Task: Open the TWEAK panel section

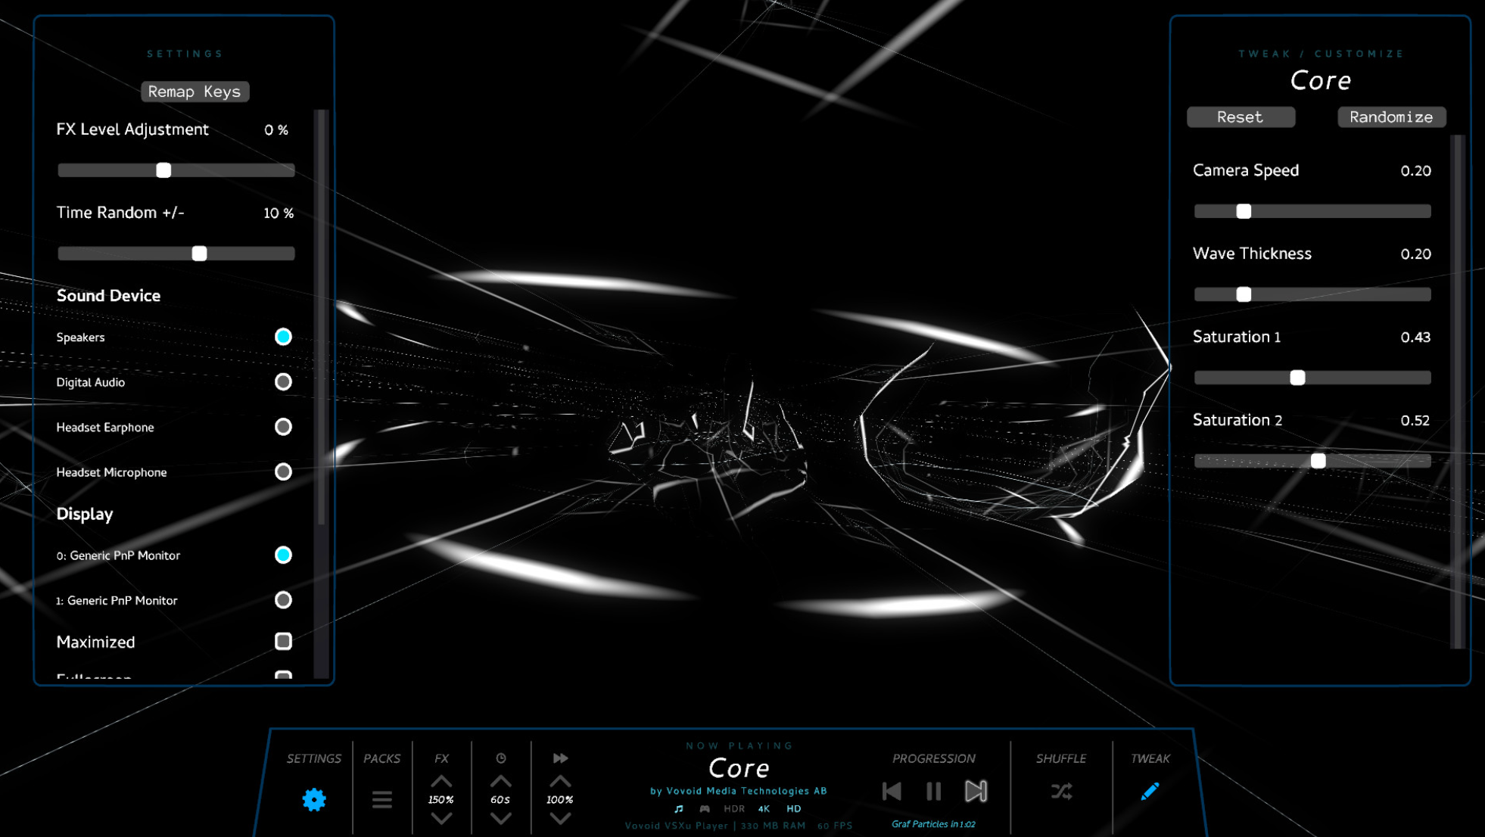Action: [1150, 758]
